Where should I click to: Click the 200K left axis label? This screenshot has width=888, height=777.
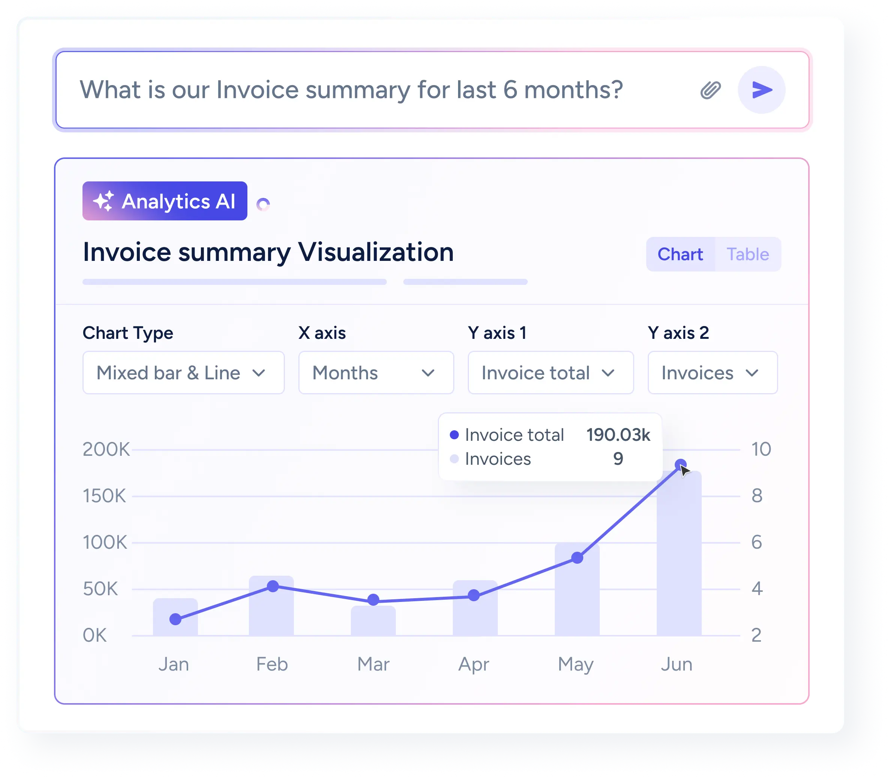pos(106,449)
